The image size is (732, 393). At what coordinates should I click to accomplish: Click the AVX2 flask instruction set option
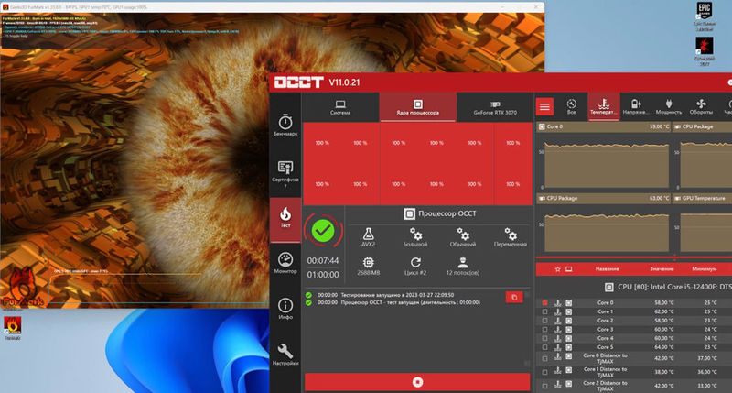369,237
